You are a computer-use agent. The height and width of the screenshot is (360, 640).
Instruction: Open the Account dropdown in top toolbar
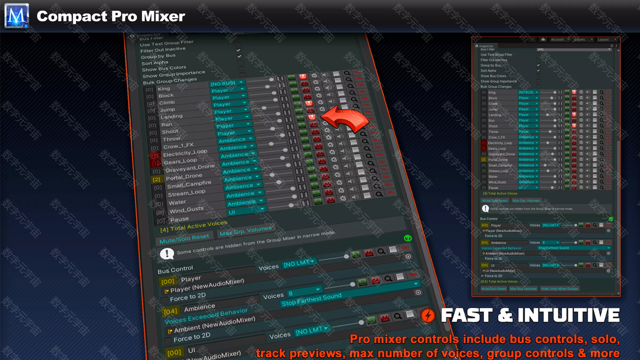560,39
